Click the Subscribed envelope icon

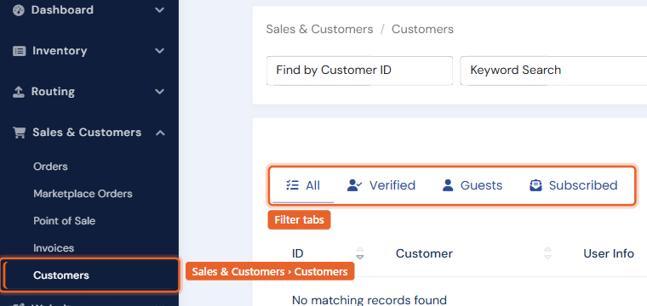pos(535,185)
